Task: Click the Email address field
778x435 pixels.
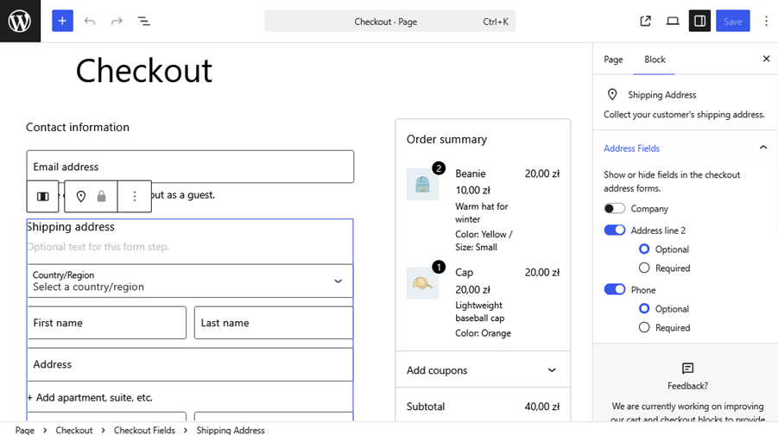Action: point(190,167)
